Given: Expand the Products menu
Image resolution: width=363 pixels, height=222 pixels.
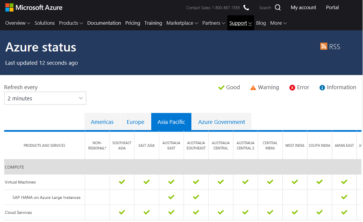Looking at the screenshot, I should [x=71, y=23].
